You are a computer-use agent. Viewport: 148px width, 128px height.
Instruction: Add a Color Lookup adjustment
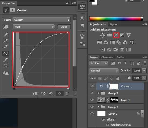(132, 43)
